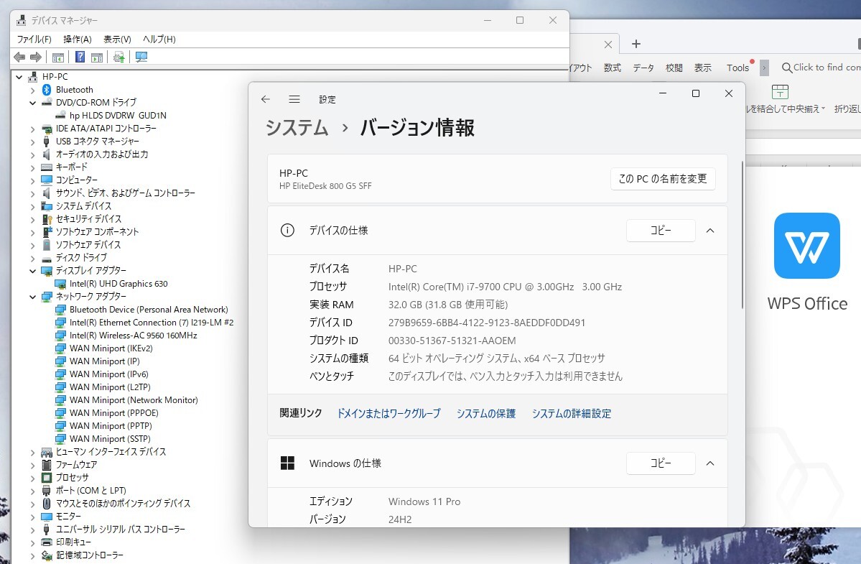Copy the Windows の仕様 details
Image resolution: width=861 pixels, height=564 pixels.
pyautogui.click(x=661, y=463)
